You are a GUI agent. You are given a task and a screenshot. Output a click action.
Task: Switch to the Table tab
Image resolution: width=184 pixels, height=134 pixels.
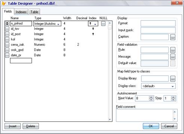pyautogui.click(x=34, y=12)
